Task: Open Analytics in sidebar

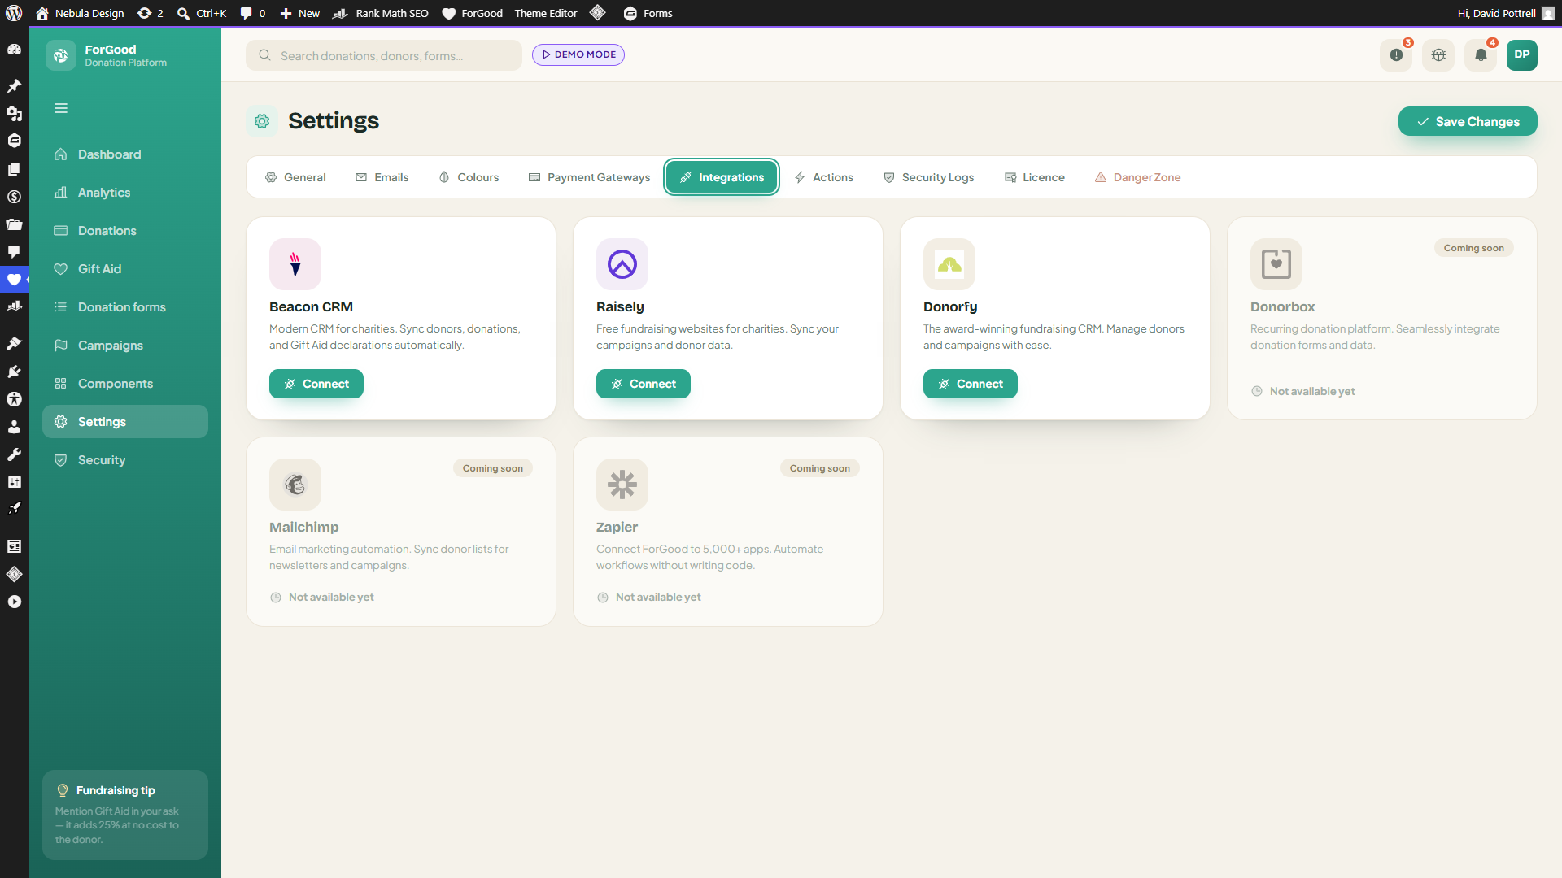Action: [x=125, y=193]
